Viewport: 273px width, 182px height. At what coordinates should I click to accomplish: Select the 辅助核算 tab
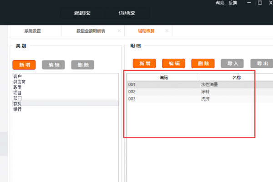pyautogui.click(x=147, y=31)
